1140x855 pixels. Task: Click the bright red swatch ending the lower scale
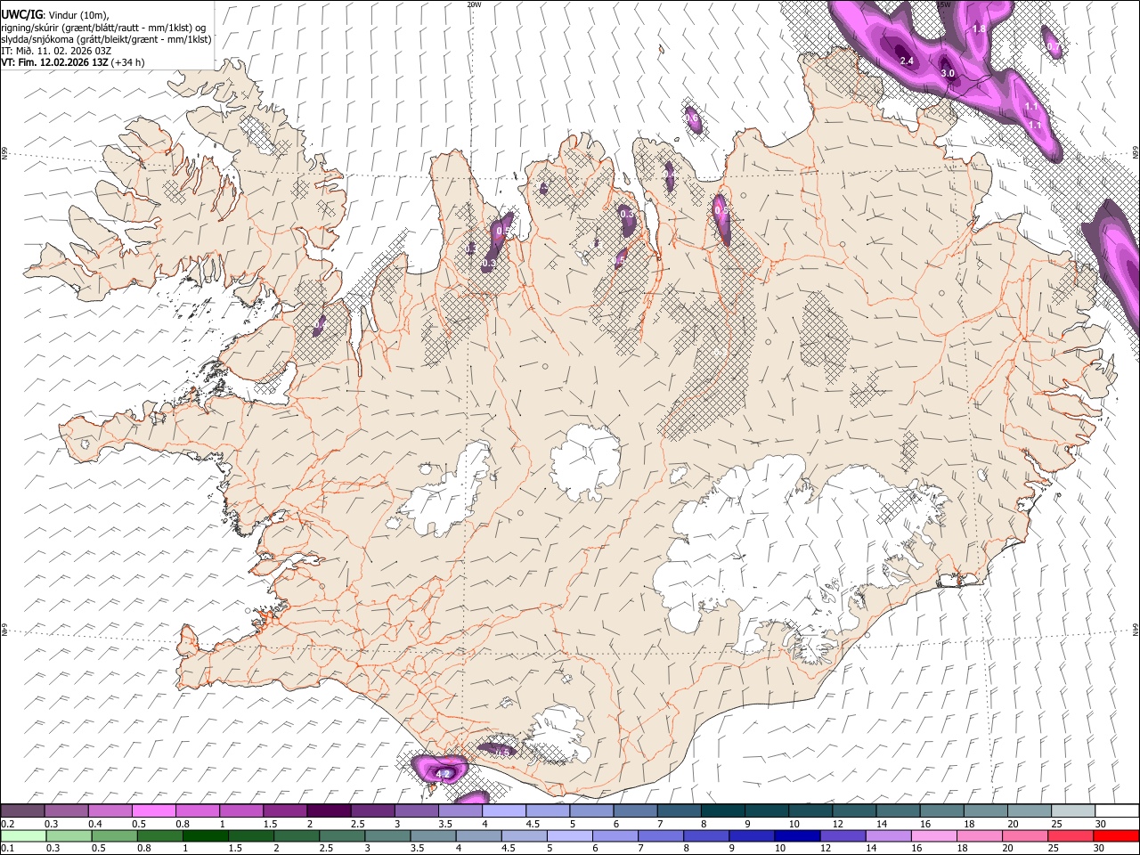click(x=1117, y=835)
